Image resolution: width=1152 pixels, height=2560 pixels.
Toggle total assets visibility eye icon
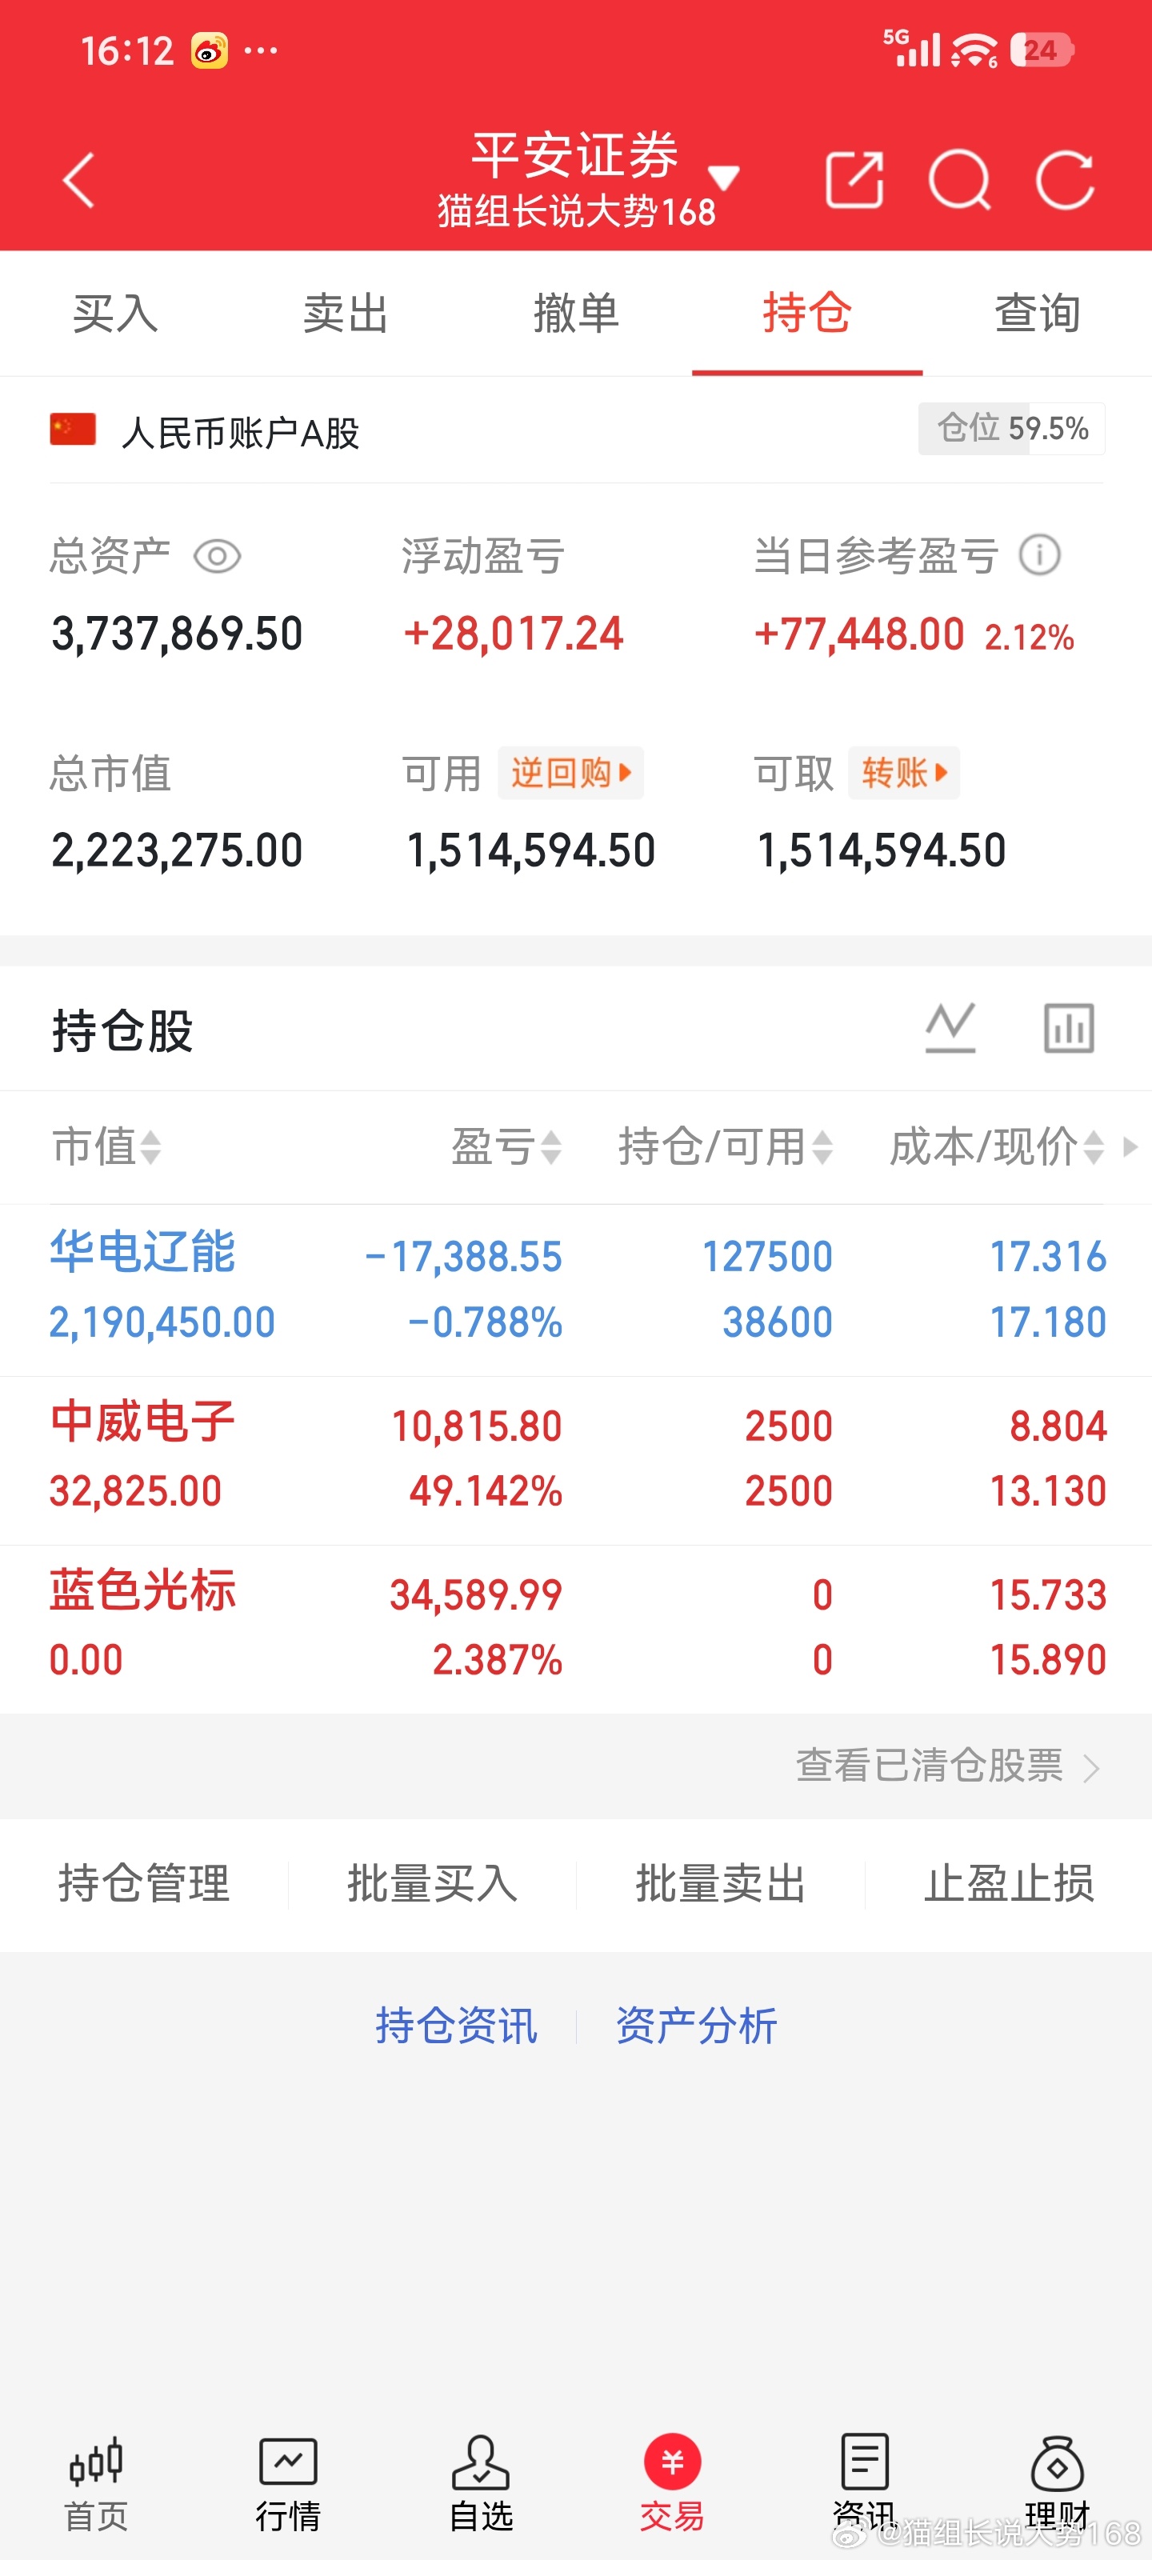[217, 555]
